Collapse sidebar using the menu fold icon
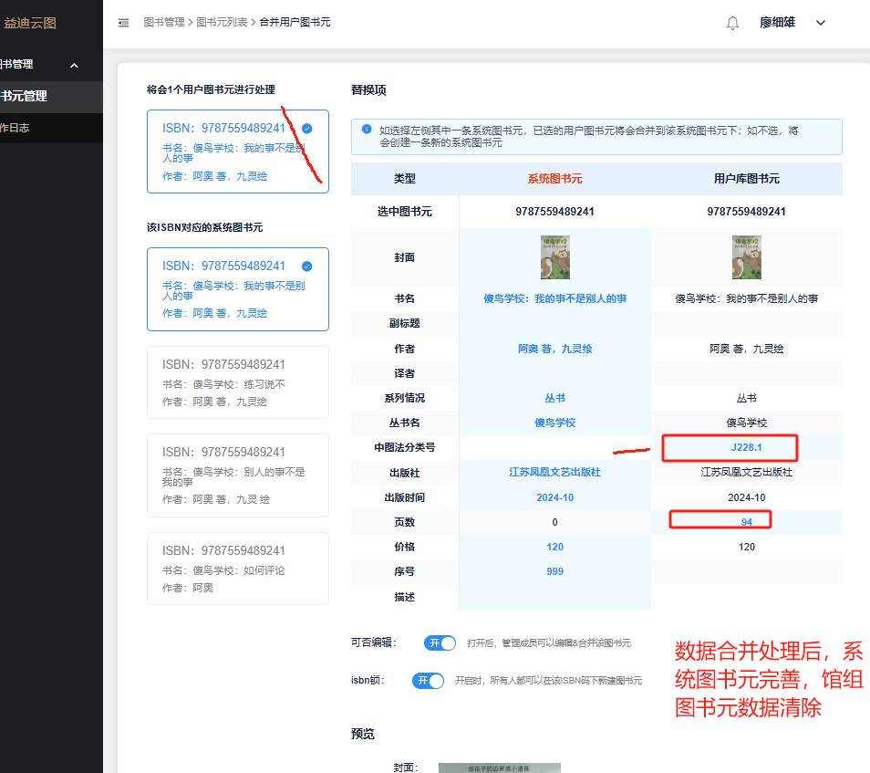Image resolution: width=870 pixels, height=773 pixels. pyautogui.click(x=123, y=23)
